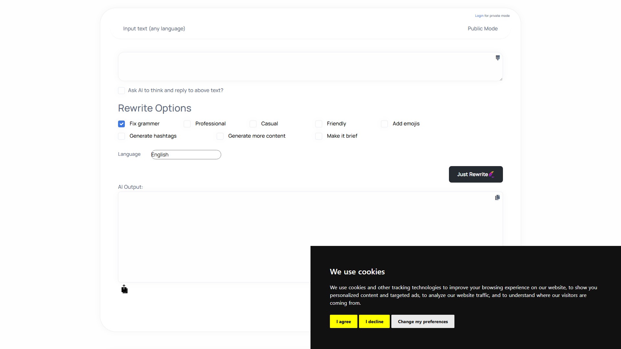621x349 pixels.
Task: Click the share icon below output box
Action: click(x=124, y=289)
